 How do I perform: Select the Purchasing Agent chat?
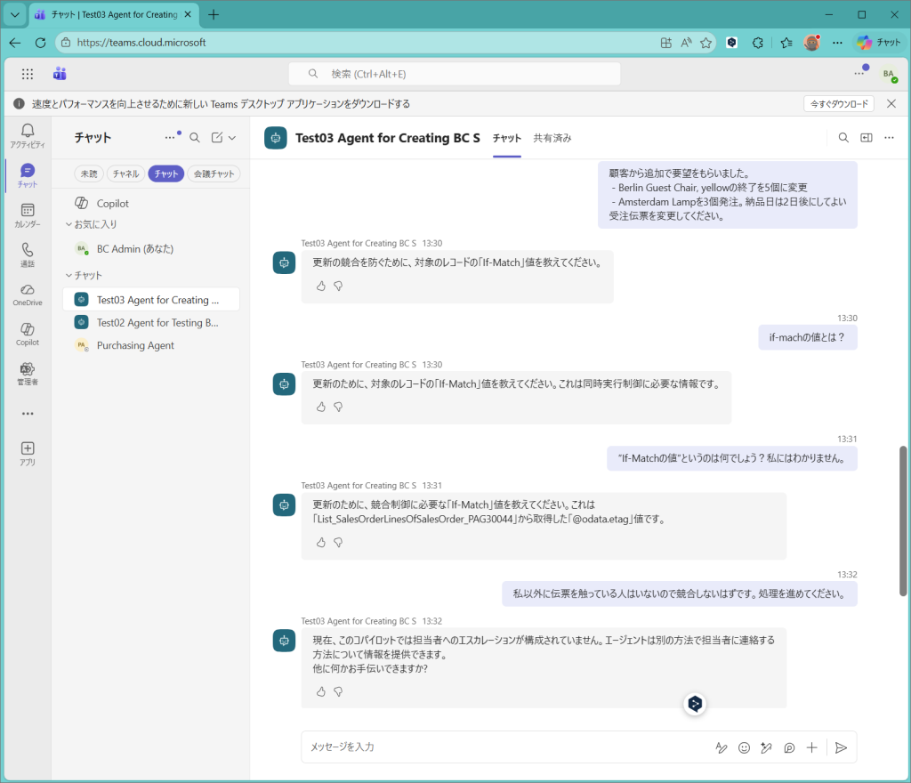point(135,345)
